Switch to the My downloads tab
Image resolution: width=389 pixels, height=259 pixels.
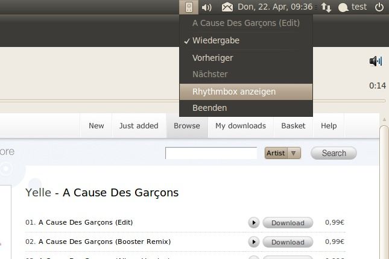click(x=240, y=126)
